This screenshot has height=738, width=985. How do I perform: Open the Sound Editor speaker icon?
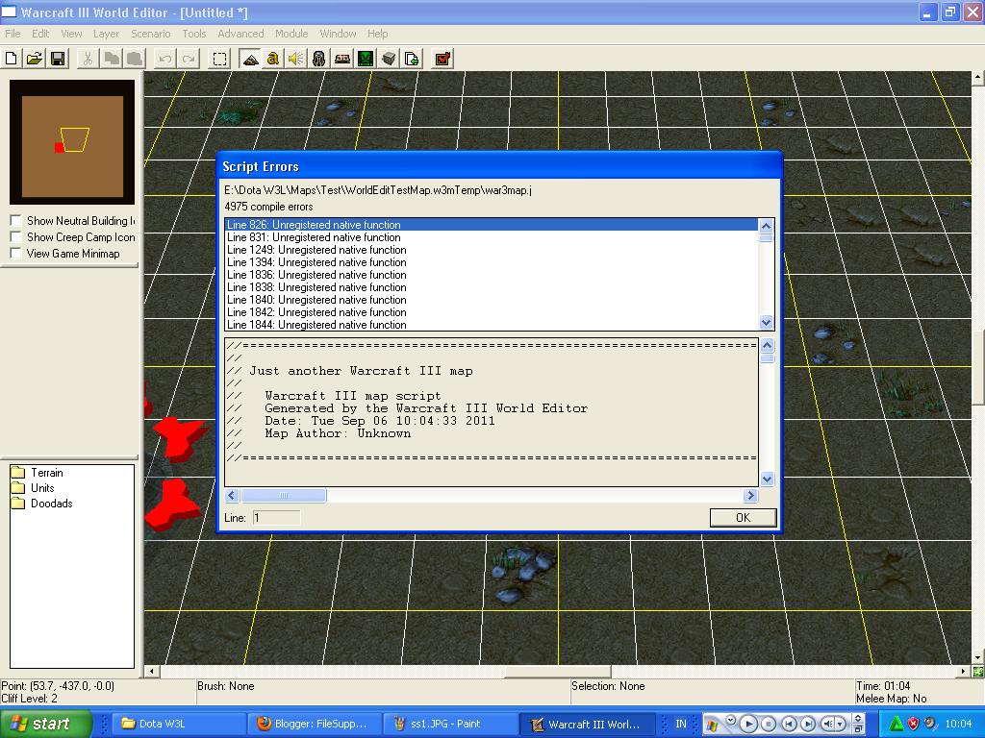[x=296, y=59]
